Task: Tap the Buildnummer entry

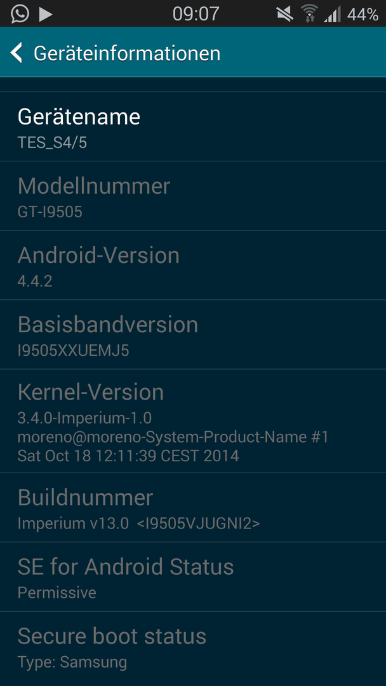Action: click(x=193, y=508)
